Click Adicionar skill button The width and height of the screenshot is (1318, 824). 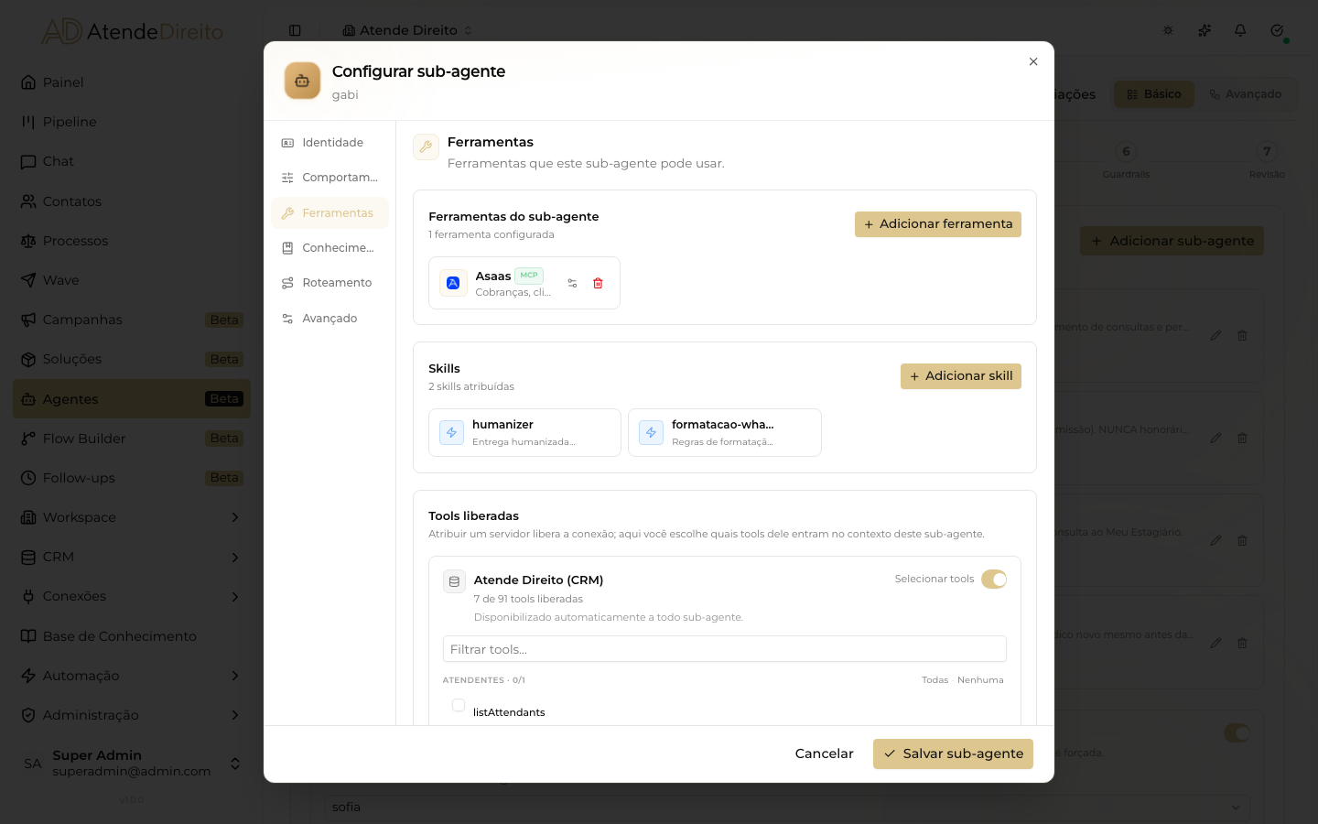[x=961, y=376]
